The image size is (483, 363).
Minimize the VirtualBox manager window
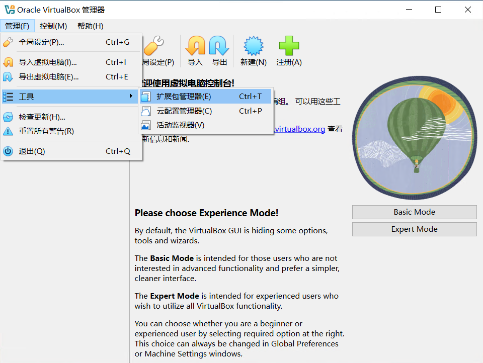(409, 10)
